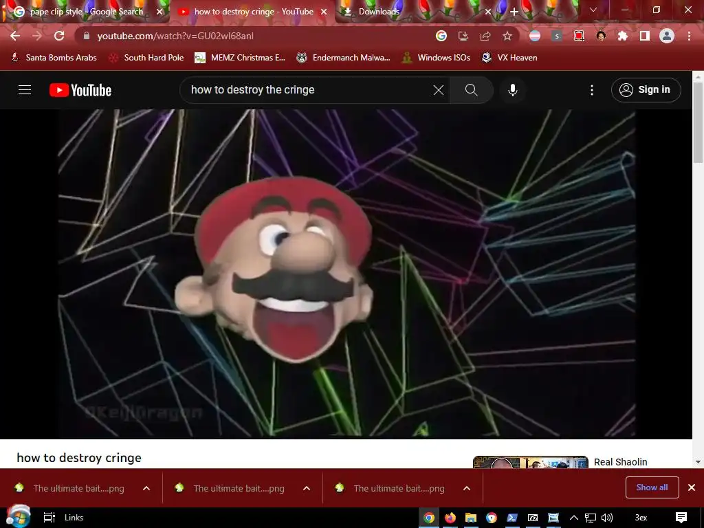
Task: Open the Extensions puzzle piece menu
Action: [623, 36]
